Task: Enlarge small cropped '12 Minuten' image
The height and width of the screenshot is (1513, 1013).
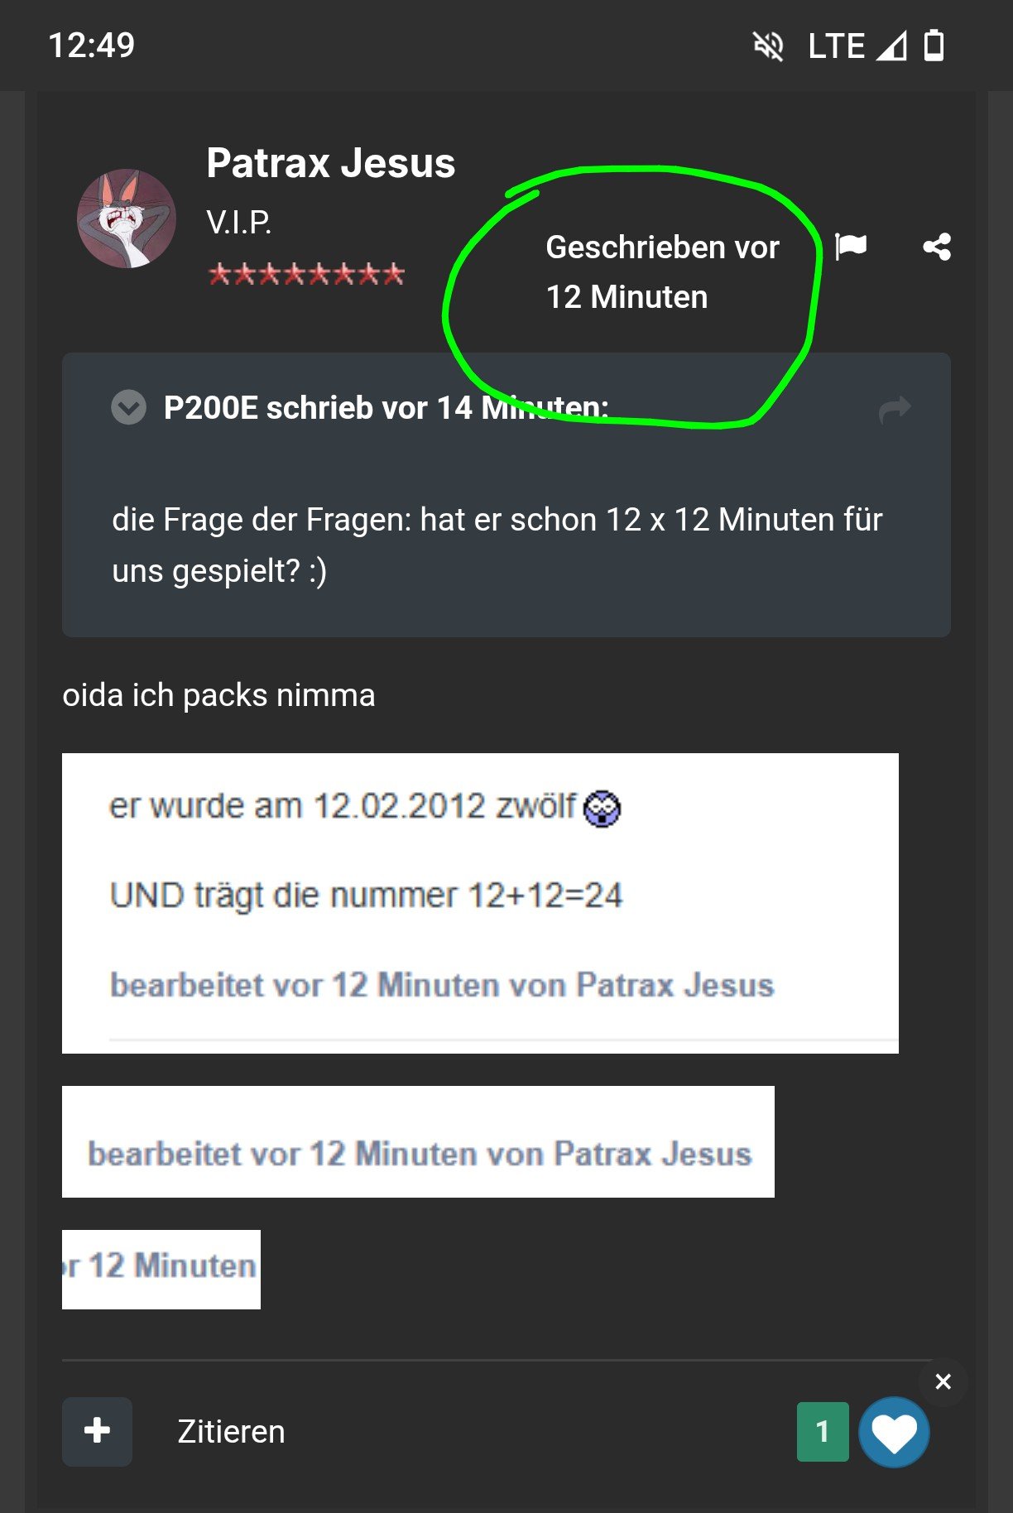Action: coord(161,1269)
